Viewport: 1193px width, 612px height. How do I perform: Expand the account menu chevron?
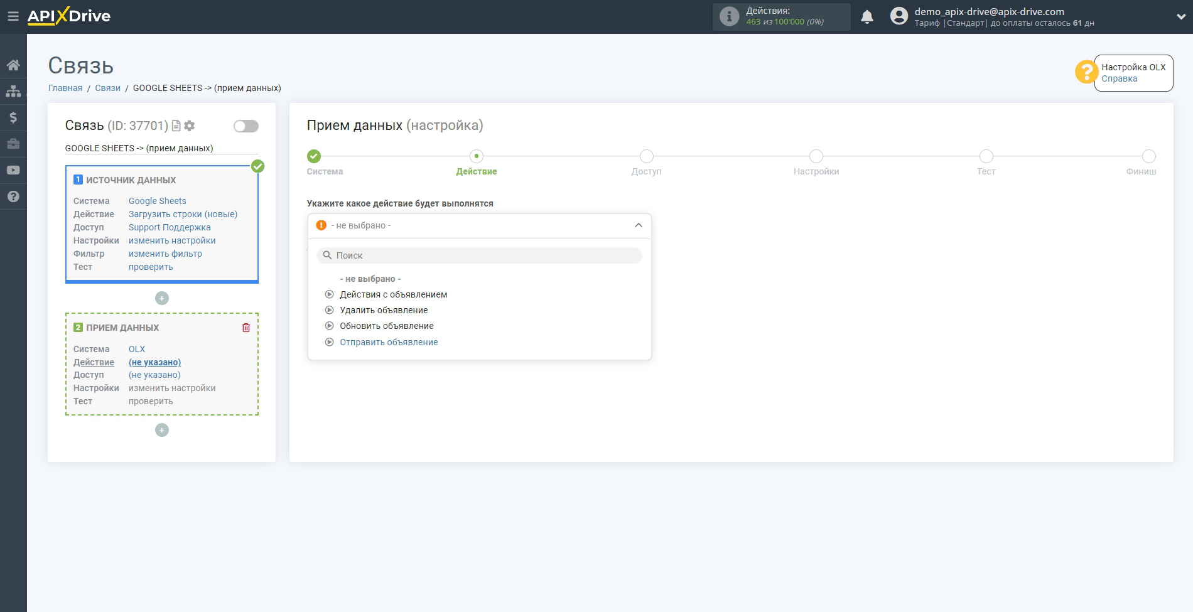(x=1180, y=17)
